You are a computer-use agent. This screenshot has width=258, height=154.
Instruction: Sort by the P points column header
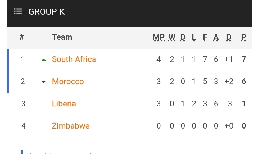pyautogui.click(x=244, y=37)
